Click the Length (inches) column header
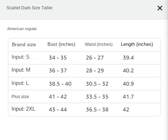168x140 pixels. click(x=137, y=44)
